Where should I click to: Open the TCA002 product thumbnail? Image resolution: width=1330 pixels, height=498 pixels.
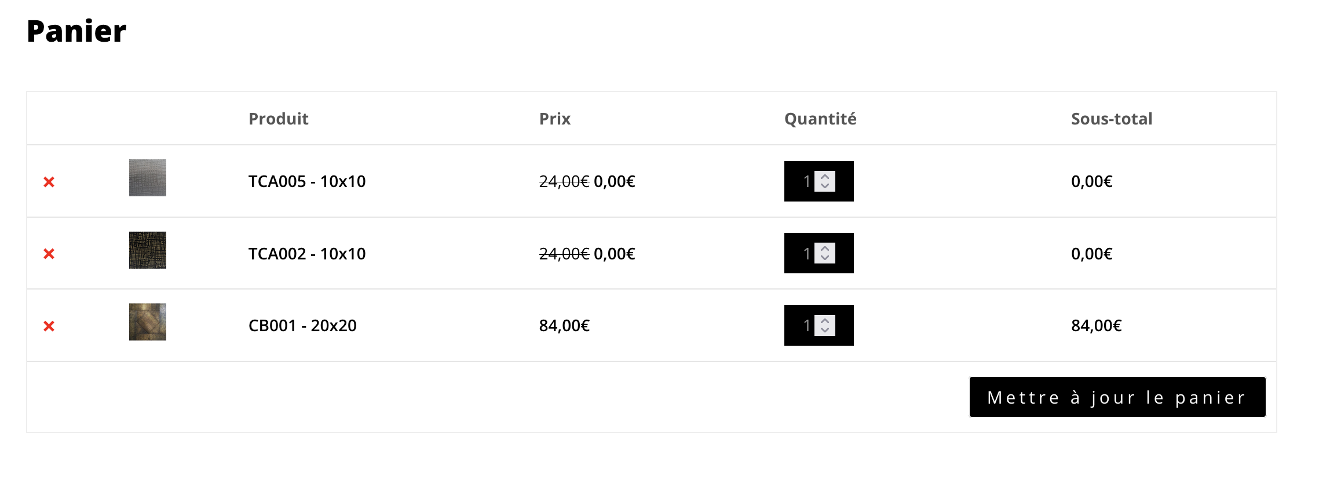point(148,250)
